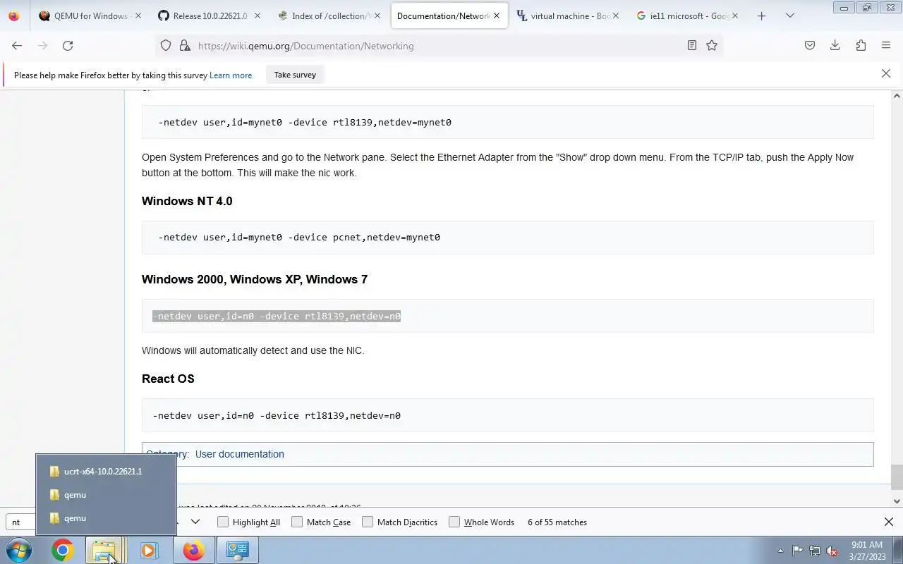Switch to the Index of /collection tab
This screenshot has width=903, height=564.
[329, 16]
